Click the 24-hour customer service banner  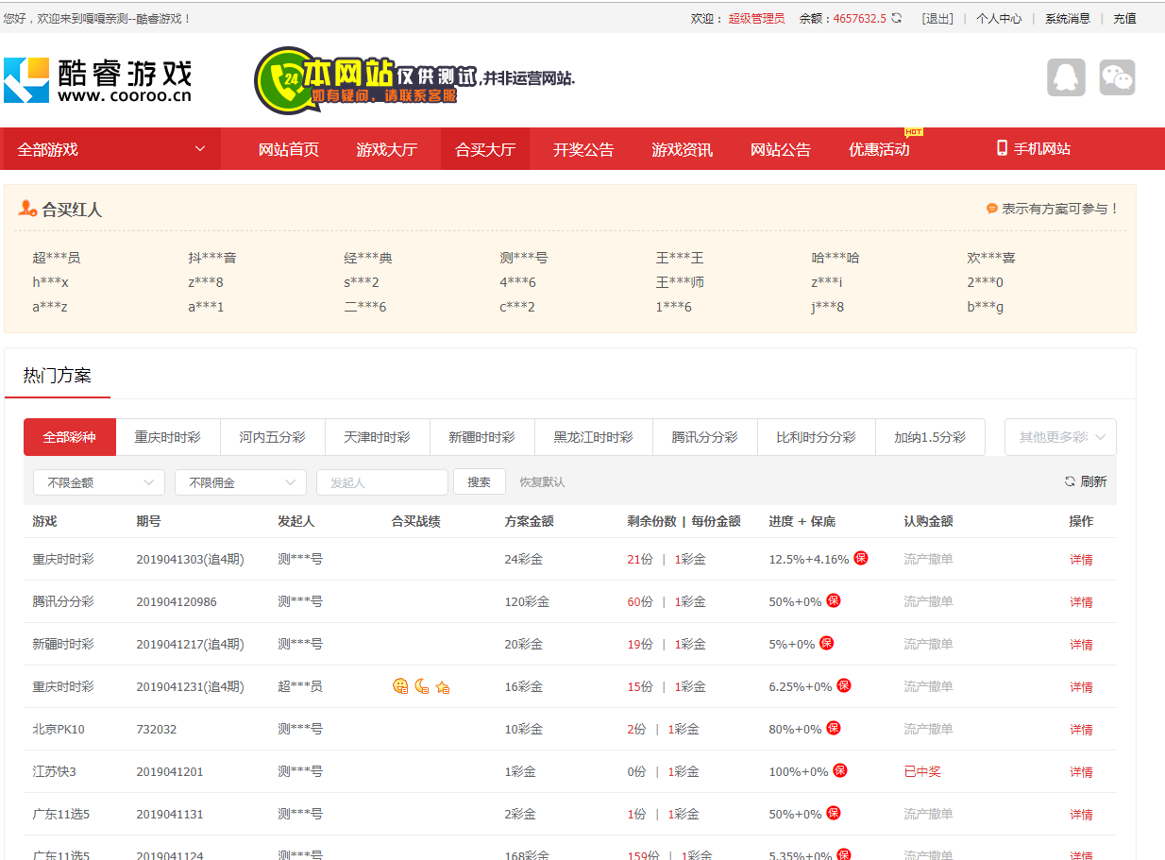[x=414, y=80]
